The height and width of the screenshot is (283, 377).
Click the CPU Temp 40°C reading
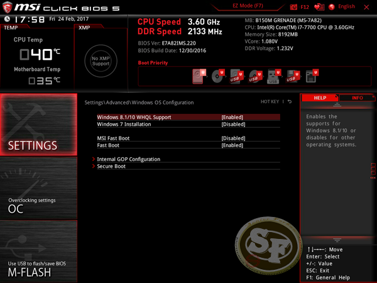pyautogui.click(x=40, y=54)
